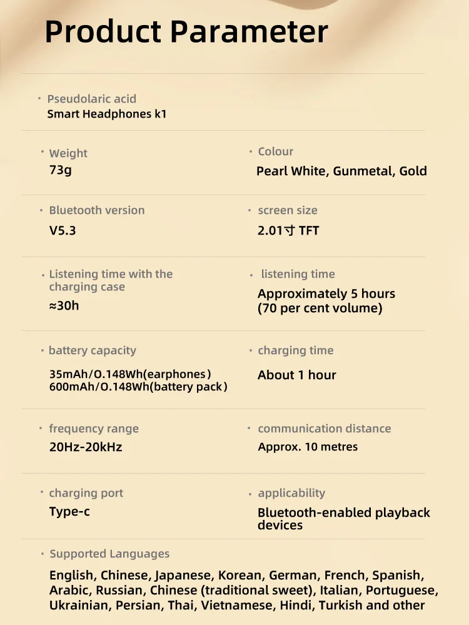
Task: Click the 600mAh battery pack line
Action: click(138, 387)
